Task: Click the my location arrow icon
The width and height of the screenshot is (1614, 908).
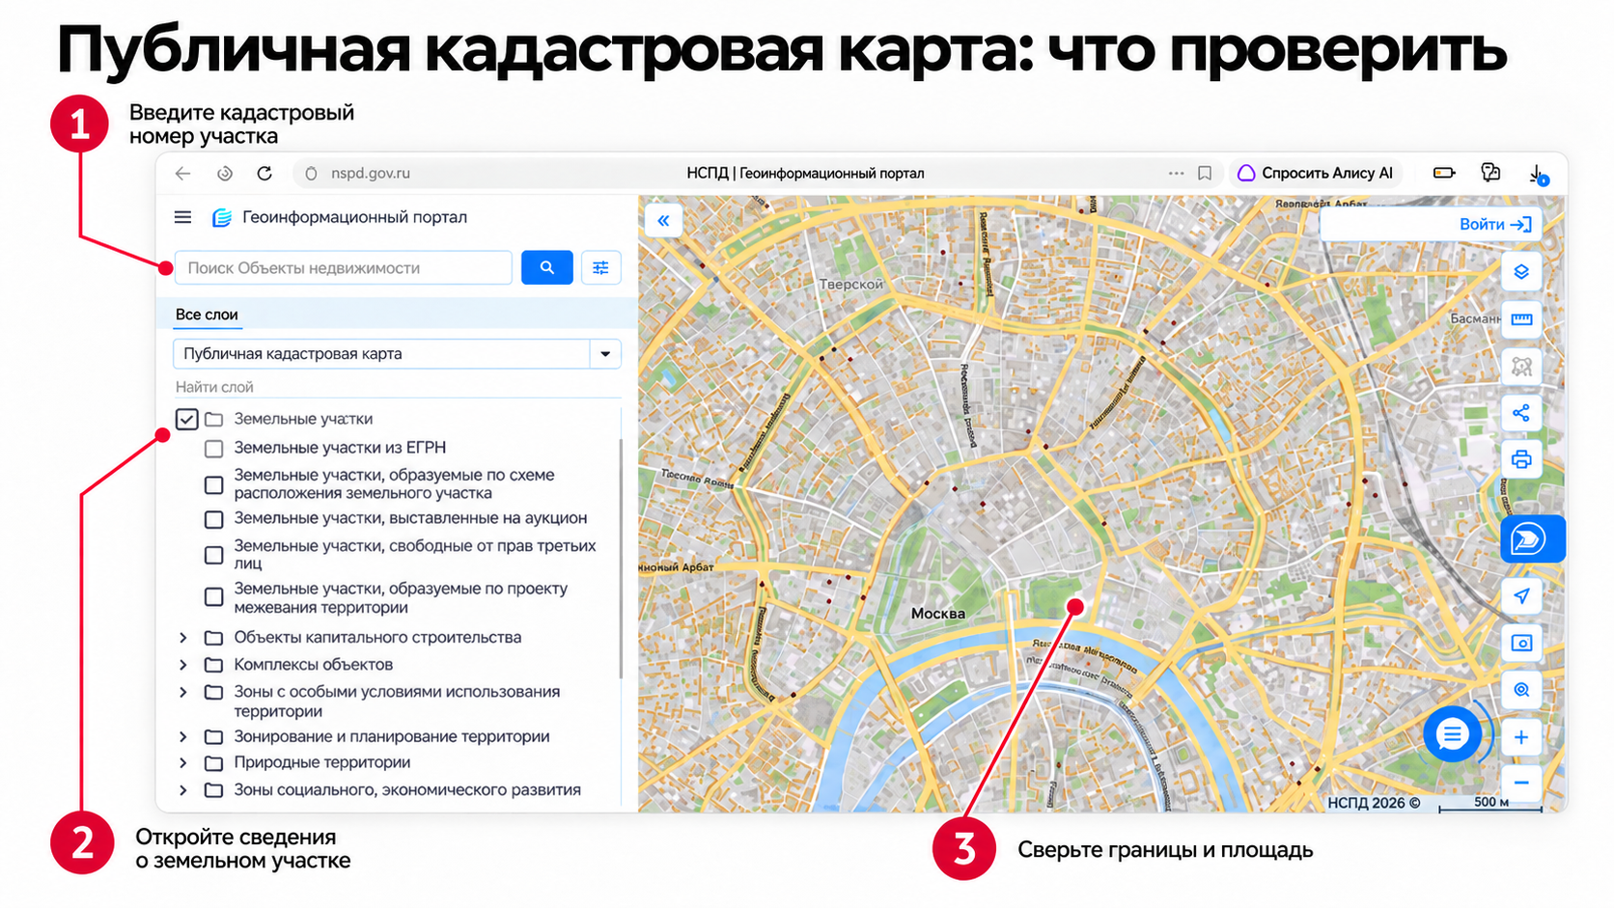Action: click(x=1521, y=596)
